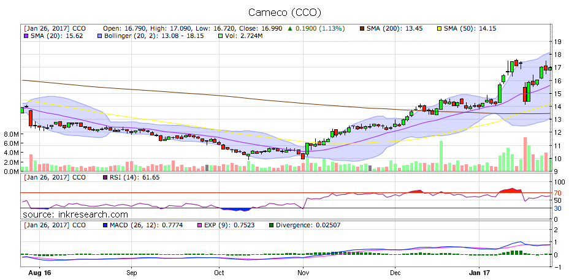Viewport: 569px width, 280px height.
Task: Click the Close: 16.990 value
Action: tap(261, 28)
